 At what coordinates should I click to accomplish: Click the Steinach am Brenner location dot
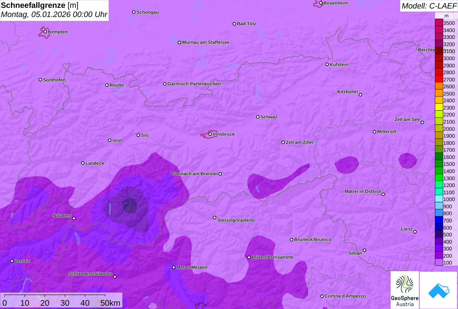point(220,174)
